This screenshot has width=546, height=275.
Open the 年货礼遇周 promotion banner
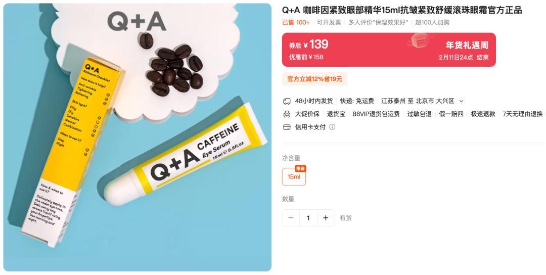(389, 50)
